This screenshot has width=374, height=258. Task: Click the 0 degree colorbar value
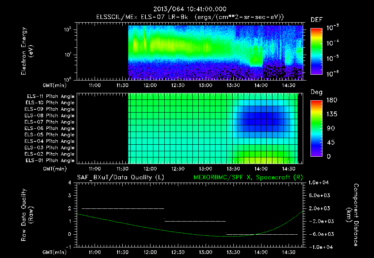point(329,156)
